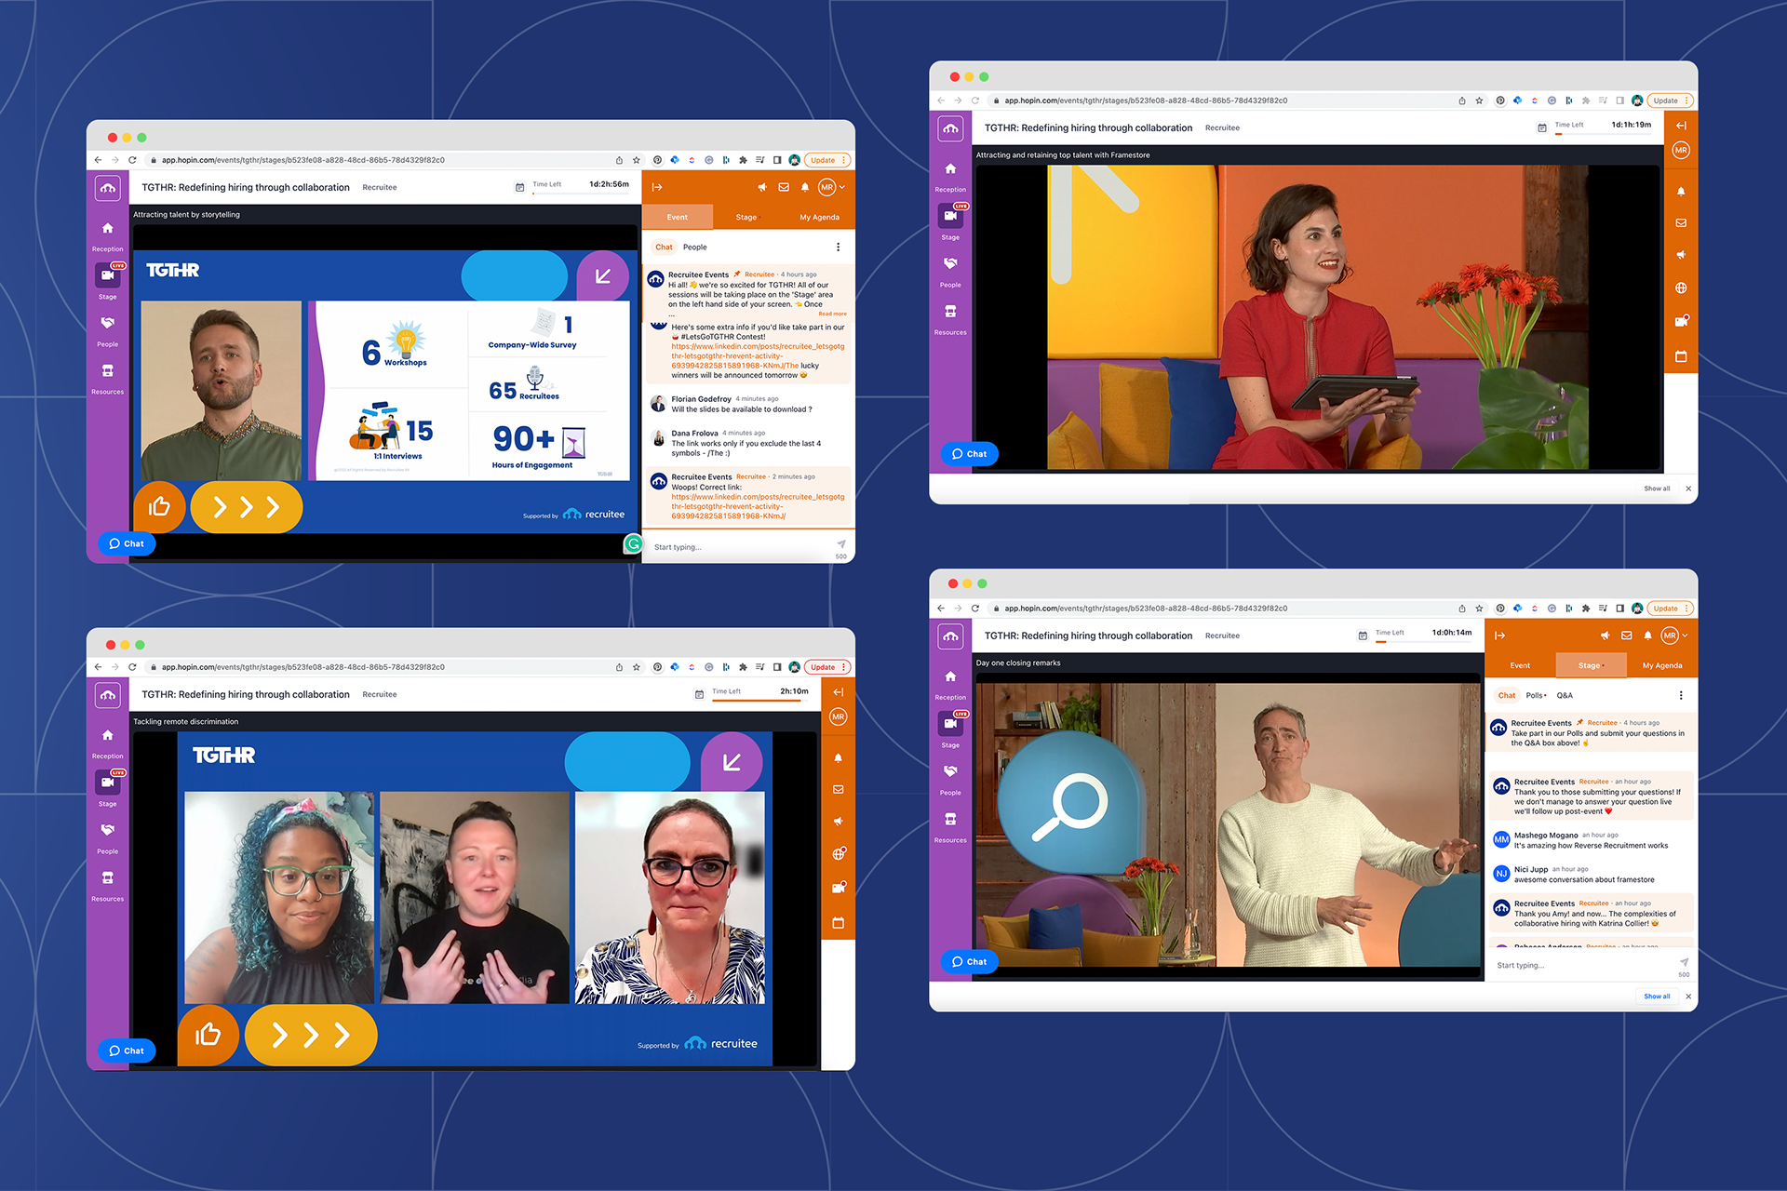Click the MR avatar in the Framestore window strip
This screenshot has width=1787, height=1191.
pyautogui.click(x=1681, y=150)
